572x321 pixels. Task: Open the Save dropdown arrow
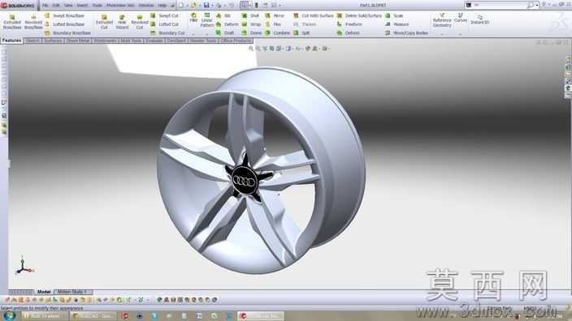click(x=212, y=5)
